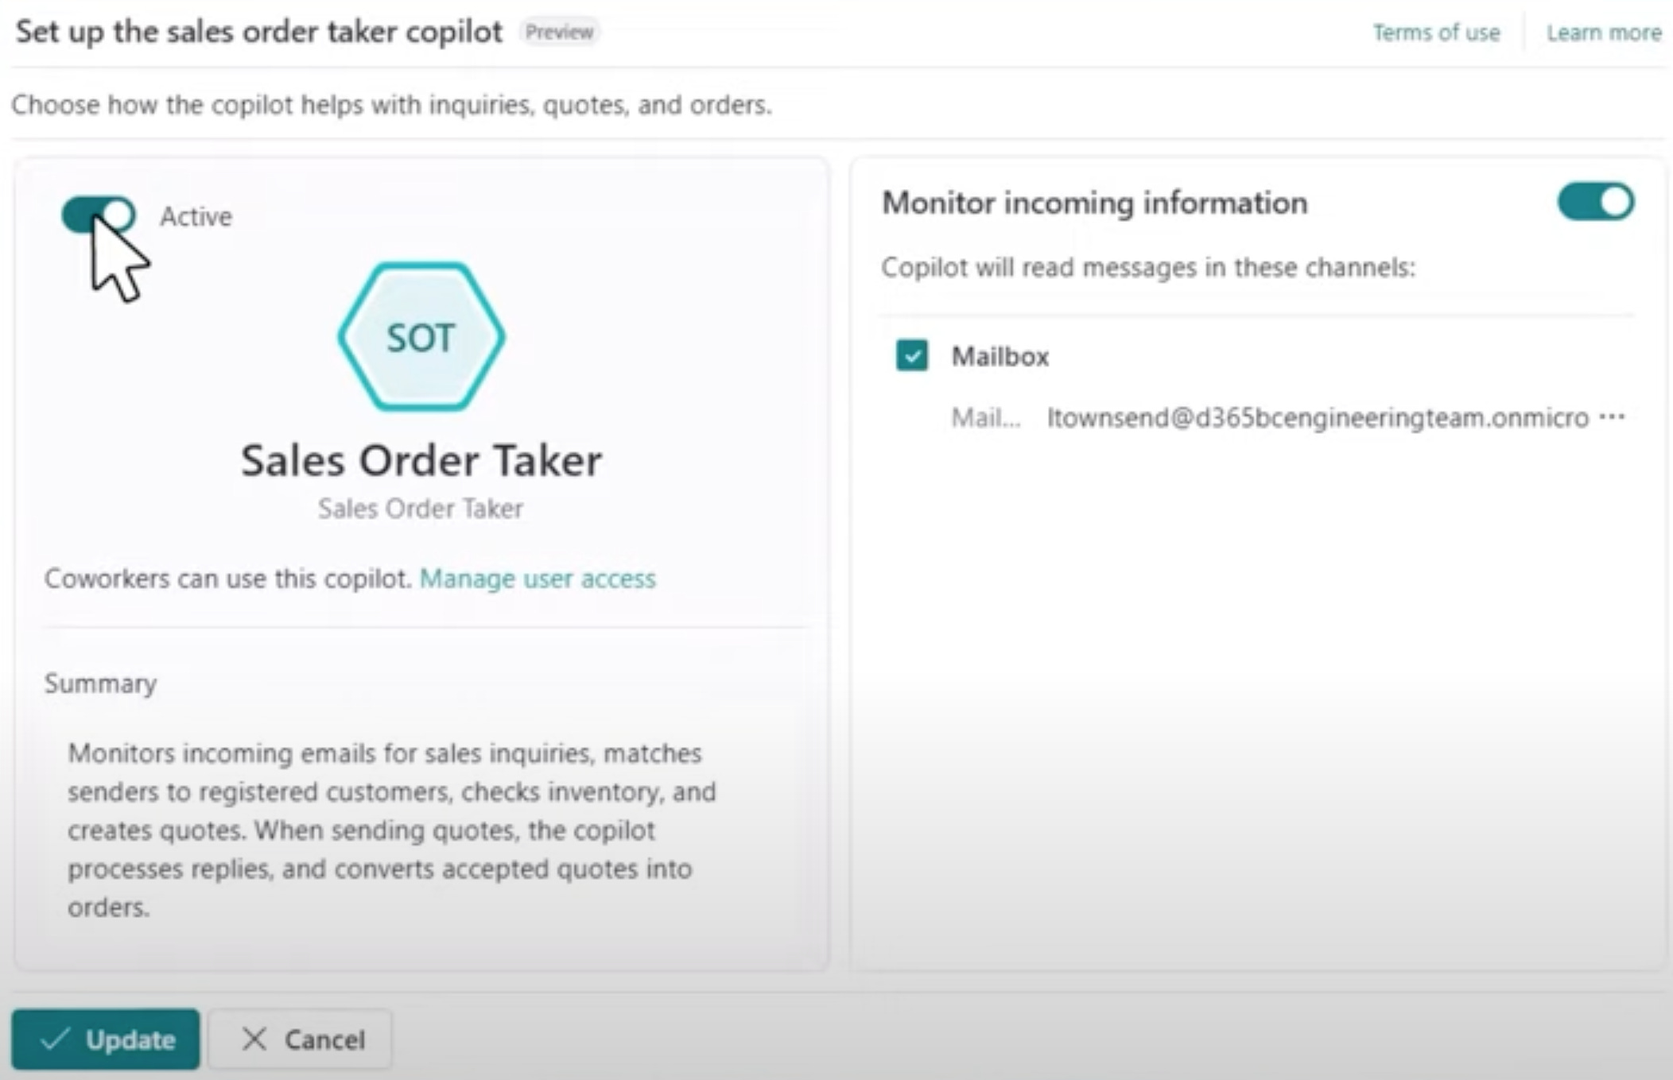Click the ltownsend mailbox address field
The height and width of the screenshot is (1080, 1673).
pos(1317,417)
